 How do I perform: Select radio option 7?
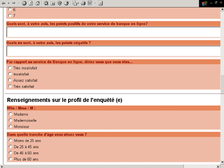pos(10,15)
